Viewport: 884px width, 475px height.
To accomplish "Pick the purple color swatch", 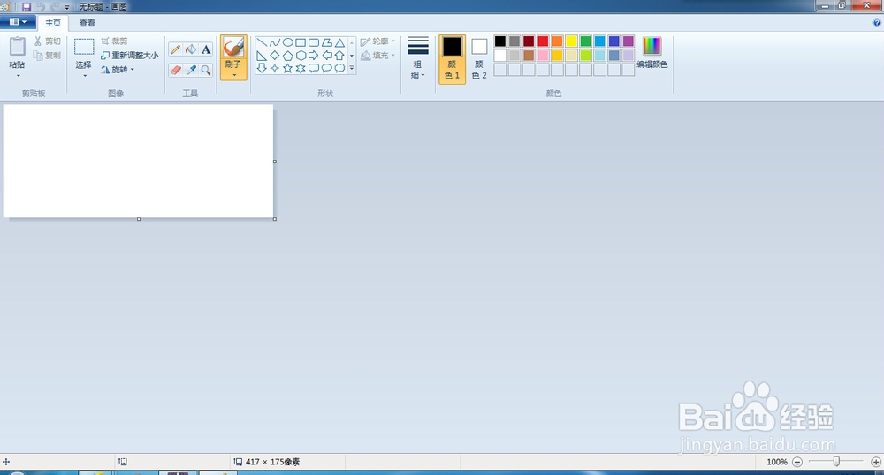I will click(x=629, y=41).
